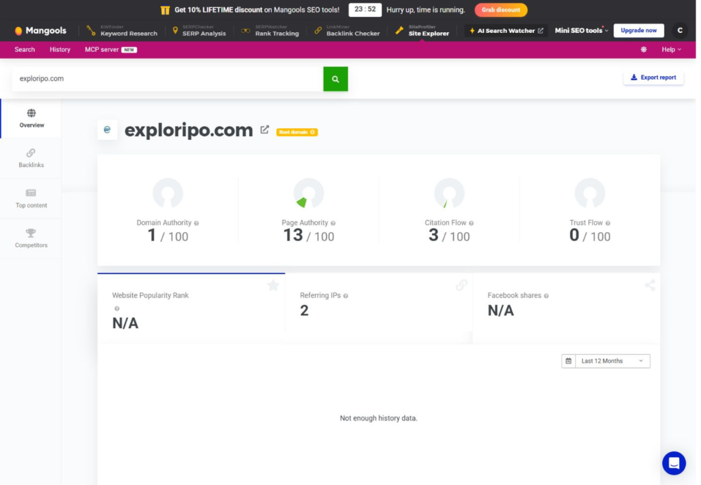The height and width of the screenshot is (485, 701).
Task: Open the chat support widget
Action: [x=674, y=463]
